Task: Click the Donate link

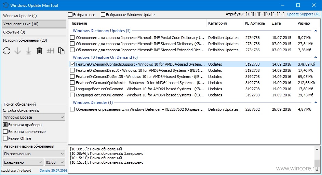Action: click(45, 171)
